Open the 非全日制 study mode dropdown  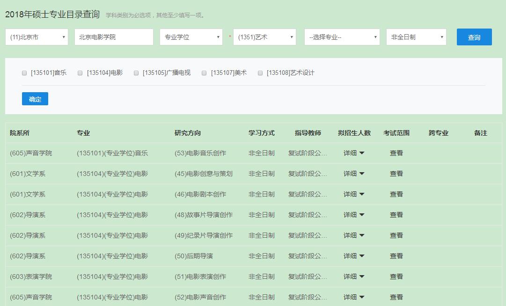pyautogui.click(x=416, y=36)
